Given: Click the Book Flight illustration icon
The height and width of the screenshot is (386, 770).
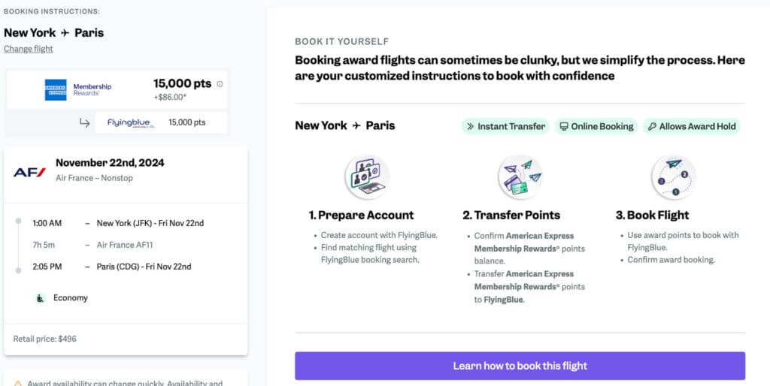Looking at the screenshot, I should (x=673, y=177).
